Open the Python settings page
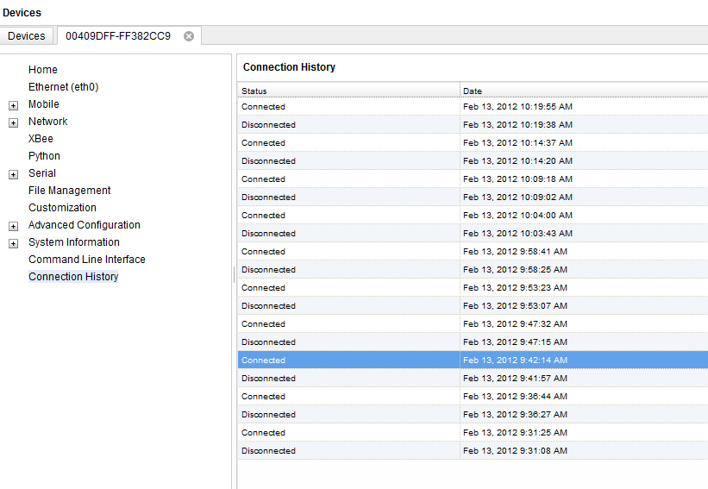Screen dimensions: 708x489 44,156
